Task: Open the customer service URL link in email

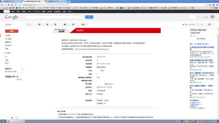Action: (x=92, y=49)
